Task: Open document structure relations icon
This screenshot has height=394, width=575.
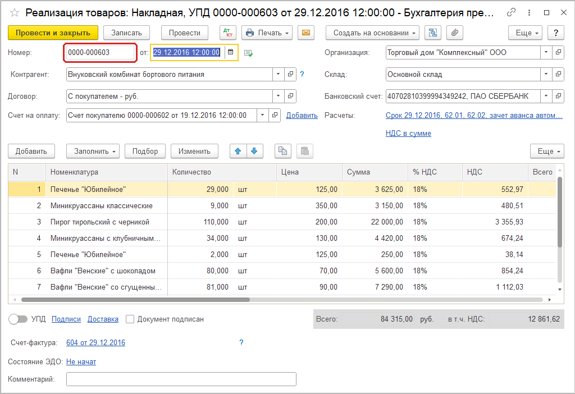Action: coord(433,33)
